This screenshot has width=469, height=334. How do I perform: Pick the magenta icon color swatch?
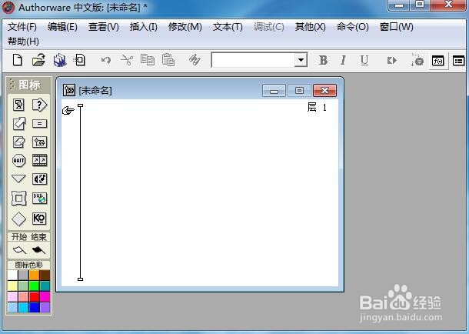click(45, 296)
